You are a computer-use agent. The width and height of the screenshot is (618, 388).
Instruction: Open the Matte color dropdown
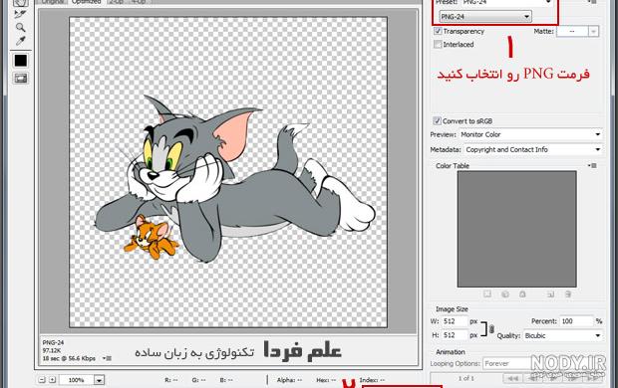(593, 31)
